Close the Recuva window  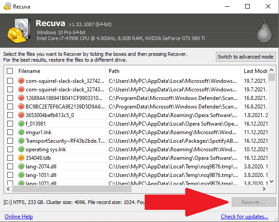(x=268, y=7)
